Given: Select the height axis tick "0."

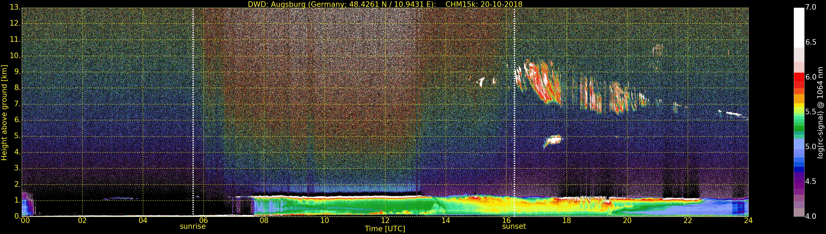Looking at the screenshot, I should click(17, 216).
